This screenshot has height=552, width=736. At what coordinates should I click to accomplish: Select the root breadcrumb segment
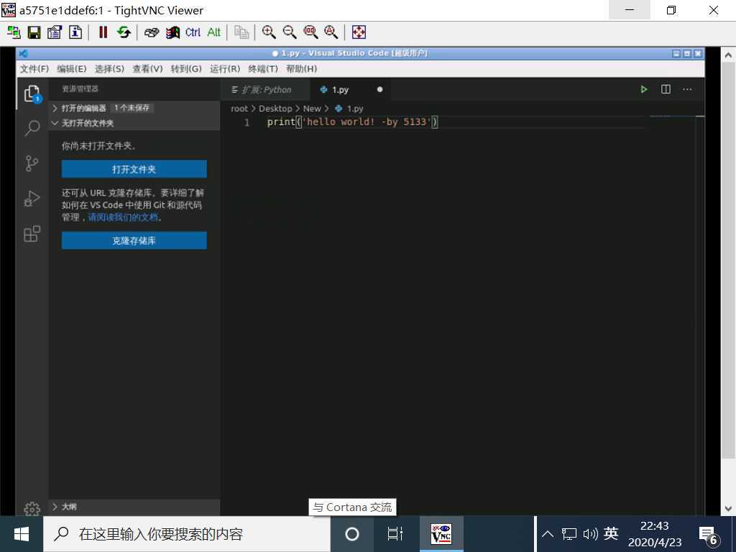239,109
